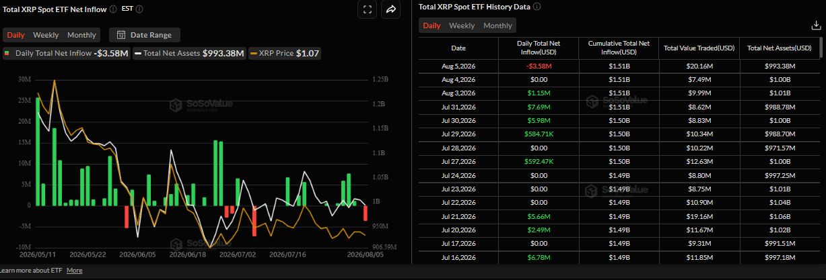Click the Date column header

coord(458,48)
